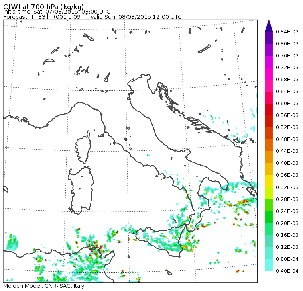This screenshot has height=291, width=303.
Task: Click the 0.68E-03 legend label
Action: 287,80
